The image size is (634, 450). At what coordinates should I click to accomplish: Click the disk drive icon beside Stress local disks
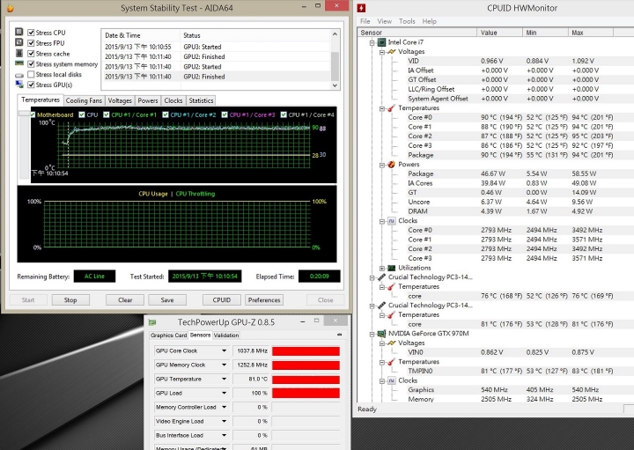18,75
